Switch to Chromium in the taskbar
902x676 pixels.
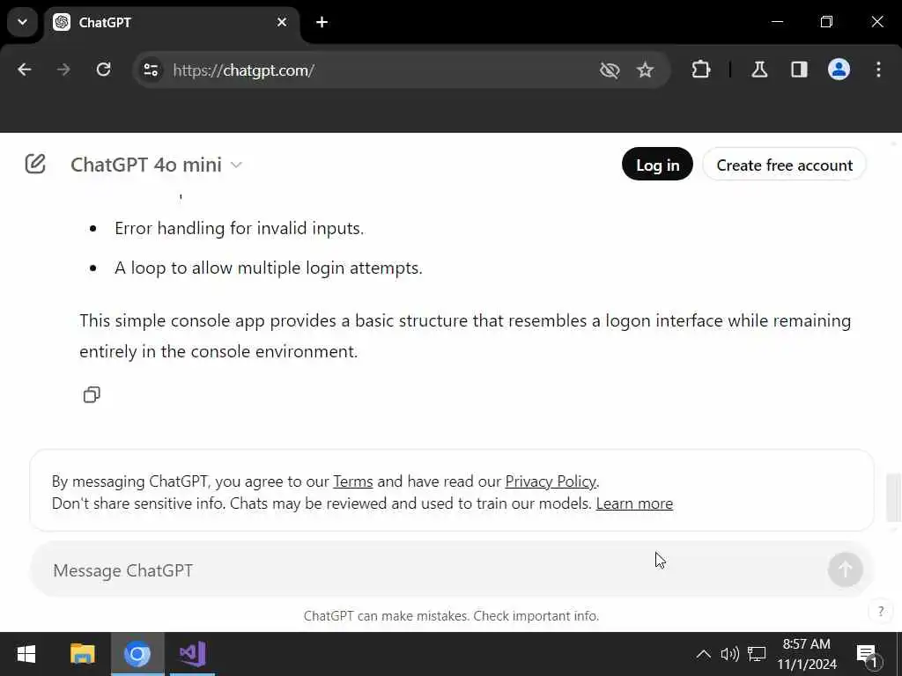tap(137, 654)
